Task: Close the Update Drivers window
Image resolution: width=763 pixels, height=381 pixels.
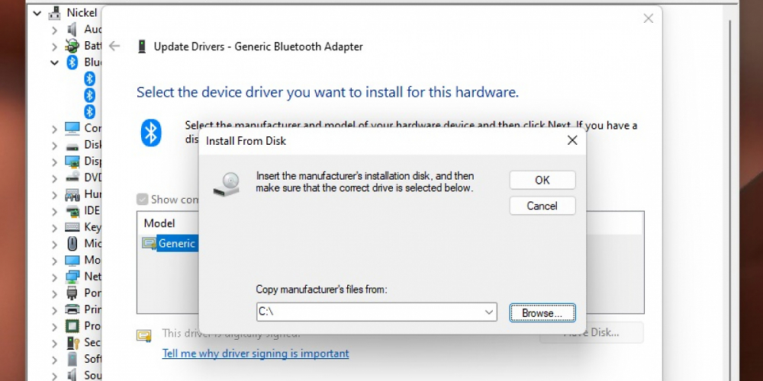Action: (648, 18)
